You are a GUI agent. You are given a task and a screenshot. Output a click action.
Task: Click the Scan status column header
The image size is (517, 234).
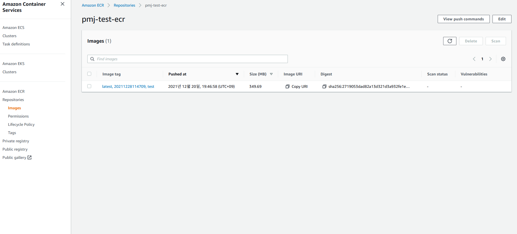(x=437, y=74)
